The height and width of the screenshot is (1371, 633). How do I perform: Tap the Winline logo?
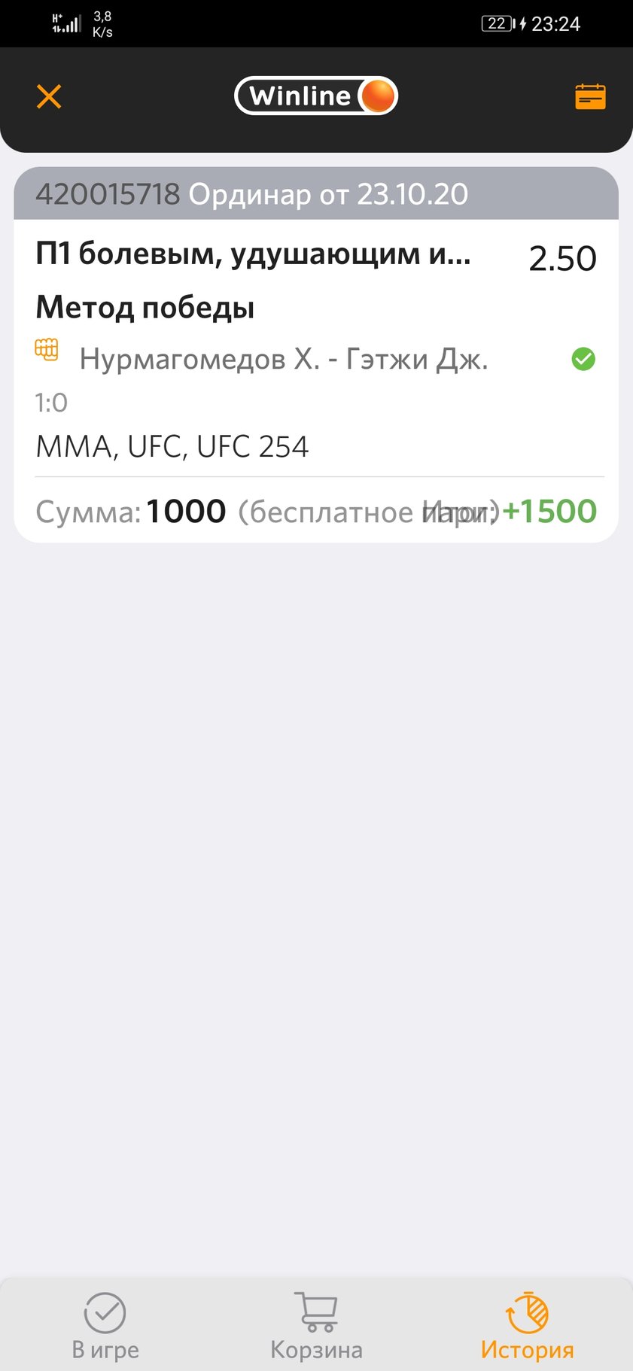316,96
